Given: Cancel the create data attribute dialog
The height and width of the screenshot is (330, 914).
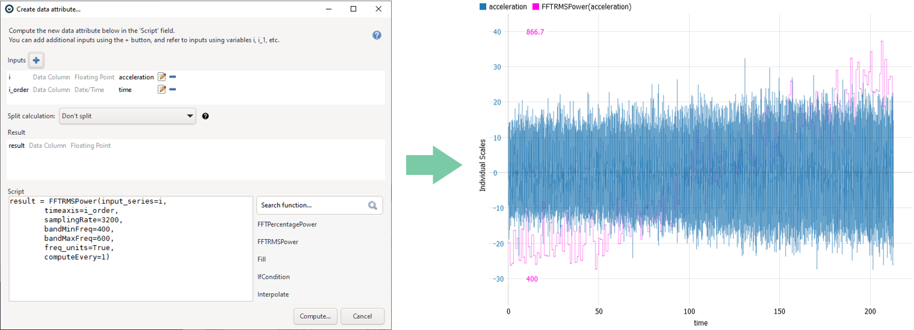Looking at the screenshot, I should point(362,316).
